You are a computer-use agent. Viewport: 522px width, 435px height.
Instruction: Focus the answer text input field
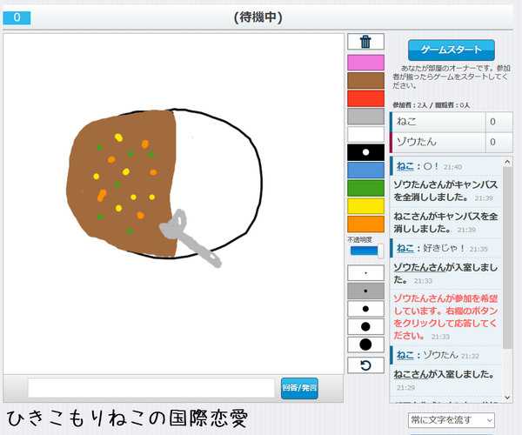[151, 388]
